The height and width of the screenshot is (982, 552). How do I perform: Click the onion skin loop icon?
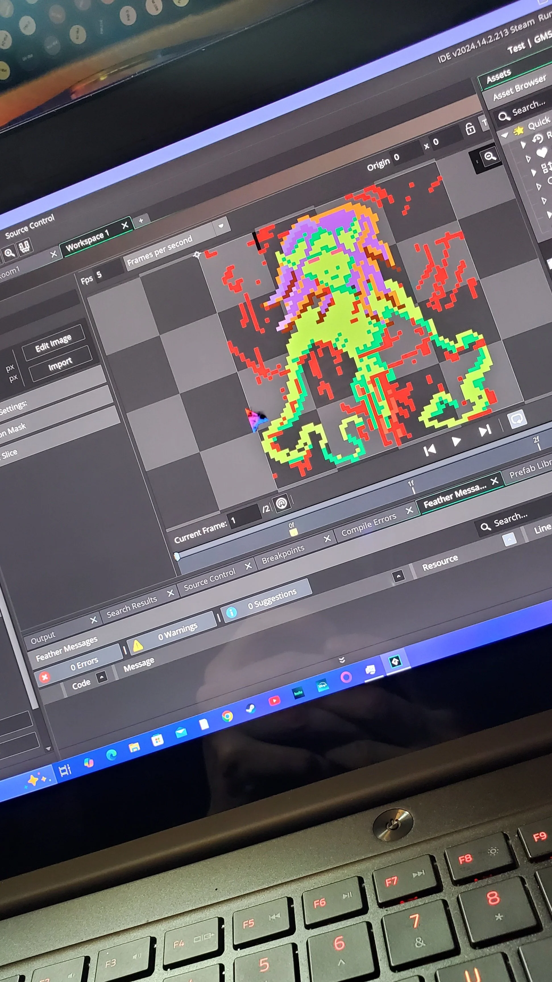281,504
